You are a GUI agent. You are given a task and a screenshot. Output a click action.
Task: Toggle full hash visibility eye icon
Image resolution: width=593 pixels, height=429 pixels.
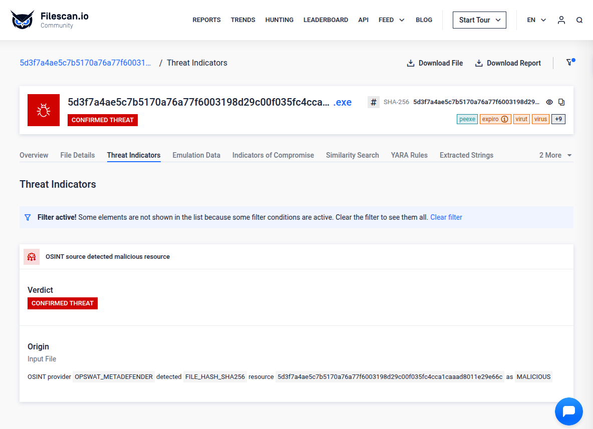click(x=549, y=102)
